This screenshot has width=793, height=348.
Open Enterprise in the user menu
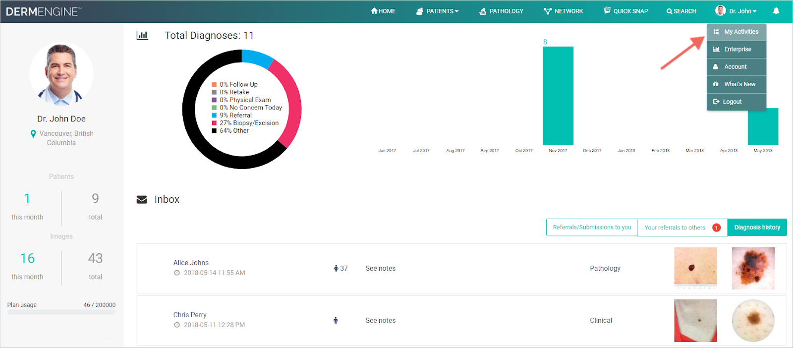click(737, 49)
